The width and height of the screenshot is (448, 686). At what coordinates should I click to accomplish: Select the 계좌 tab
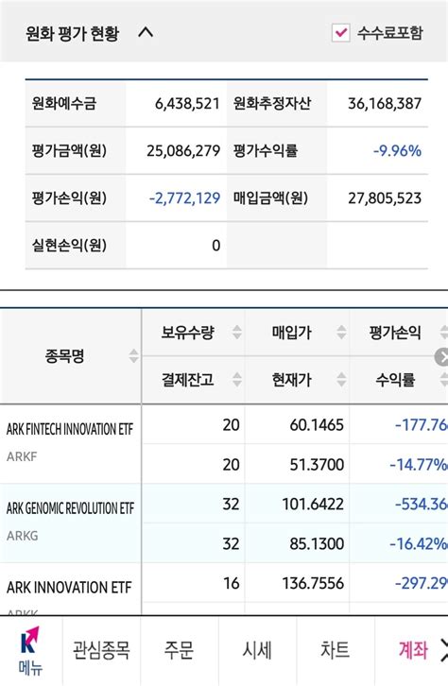(413, 650)
